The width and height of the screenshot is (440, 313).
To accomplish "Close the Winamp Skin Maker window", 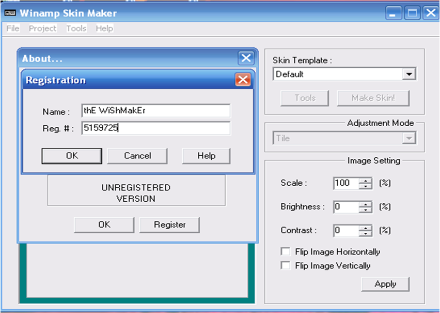I will pyautogui.click(x=431, y=13).
